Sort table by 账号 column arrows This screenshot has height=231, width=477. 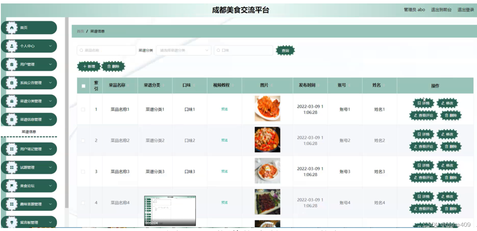349,86
